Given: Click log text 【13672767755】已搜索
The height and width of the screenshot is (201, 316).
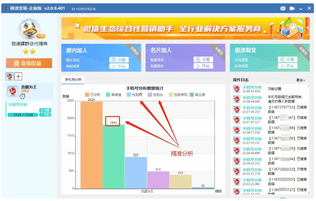Looking at the screenshot, I should click(x=288, y=107).
